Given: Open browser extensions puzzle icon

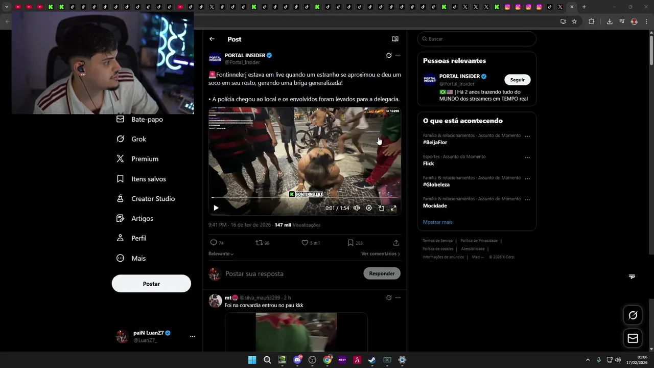Looking at the screenshot, I should (x=592, y=21).
